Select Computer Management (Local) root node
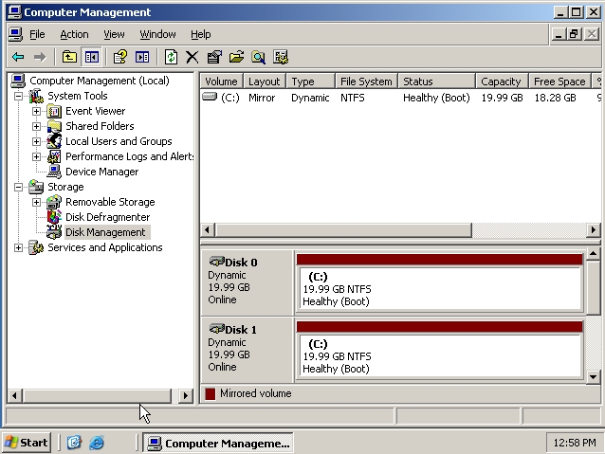605x454 pixels. tap(100, 81)
